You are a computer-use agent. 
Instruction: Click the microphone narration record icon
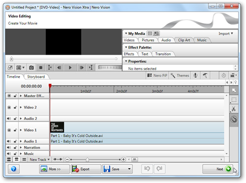point(195,75)
